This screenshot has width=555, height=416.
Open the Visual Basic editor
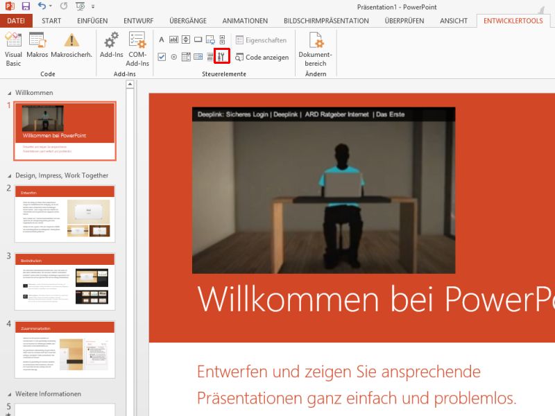[x=13, y=49]
